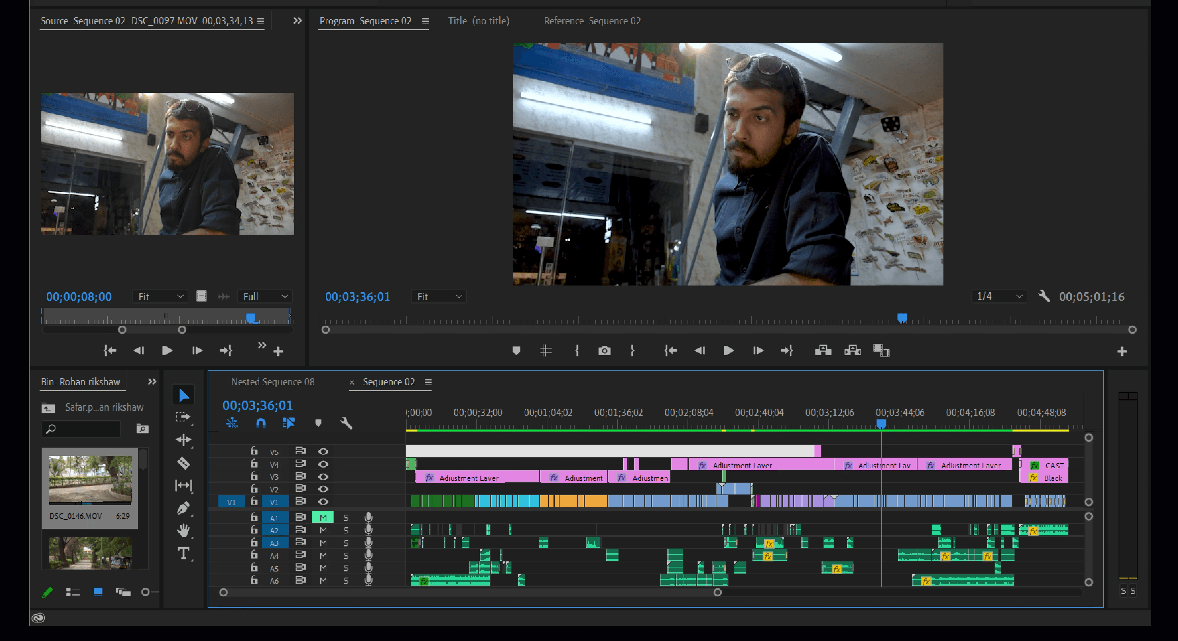Select the Type tool
The width and height of the screenshot is (1178, 641).
click(x=183, y=553)
